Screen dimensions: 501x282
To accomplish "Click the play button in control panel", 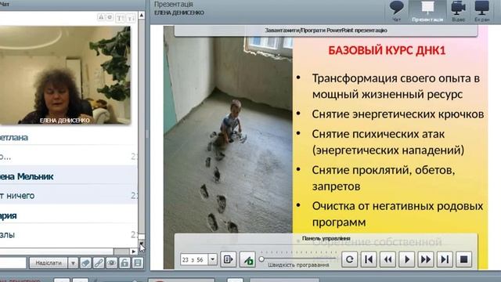I will 407,259.
